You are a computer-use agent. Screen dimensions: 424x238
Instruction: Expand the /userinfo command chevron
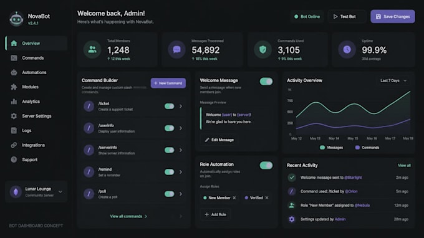pos(181,128)
